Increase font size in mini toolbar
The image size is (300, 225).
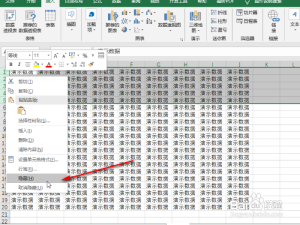pyautogui.click(x=56, y=55)
